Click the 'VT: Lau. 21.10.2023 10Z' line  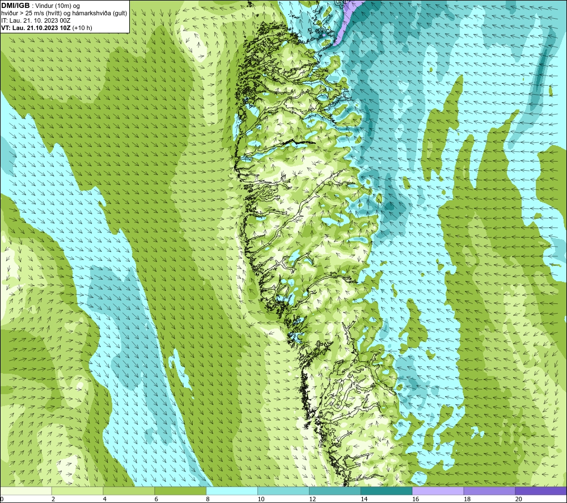(36, 28)
